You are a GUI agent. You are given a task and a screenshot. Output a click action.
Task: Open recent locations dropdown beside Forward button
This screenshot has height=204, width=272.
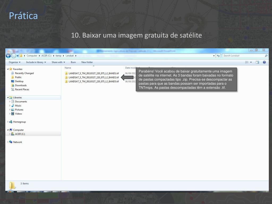(18, 56)
